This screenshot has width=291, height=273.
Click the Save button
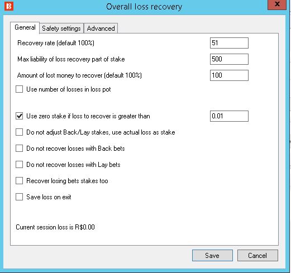click(212, 255)
